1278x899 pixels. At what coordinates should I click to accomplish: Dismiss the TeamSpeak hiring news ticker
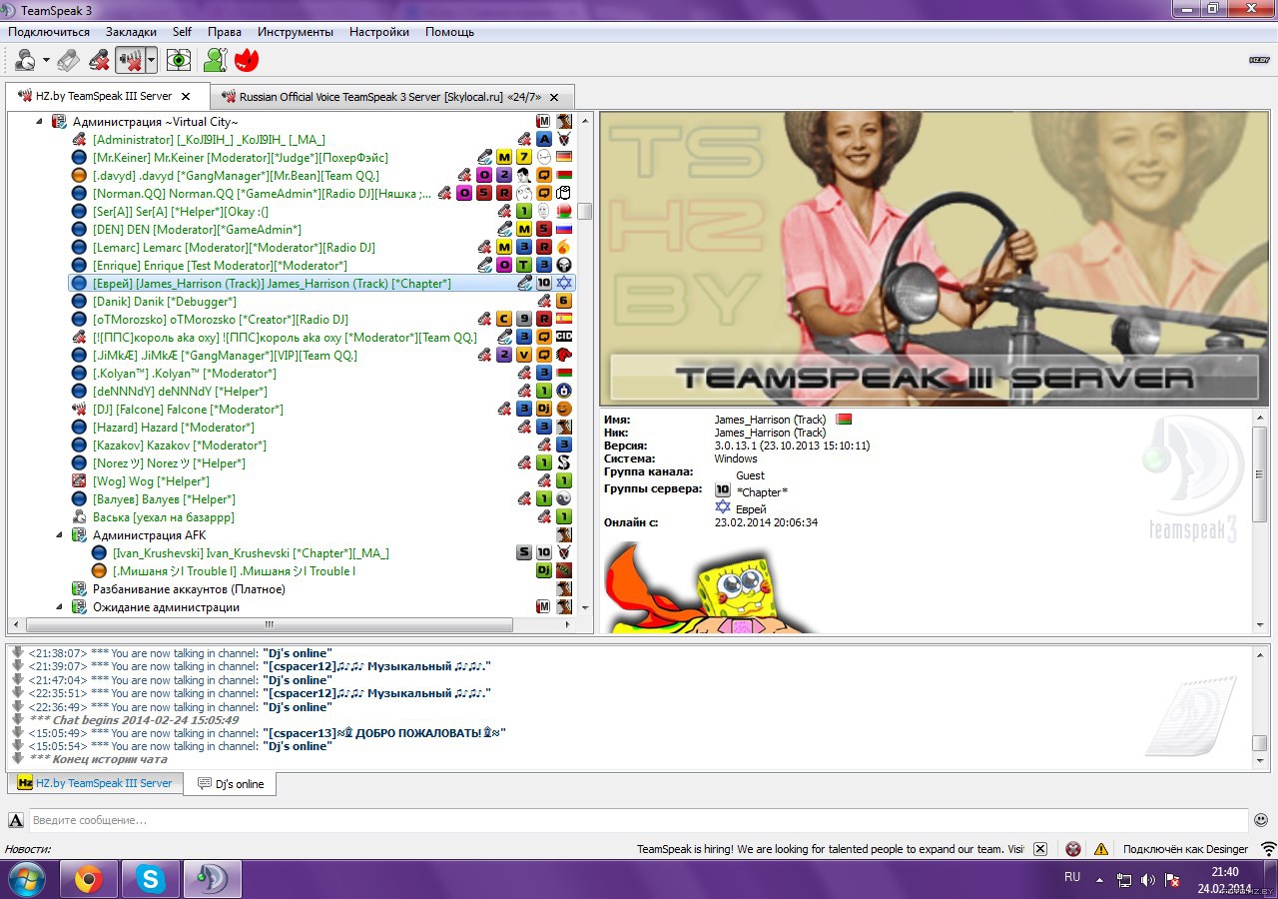pyautogui.click(x=1040, y=849)
